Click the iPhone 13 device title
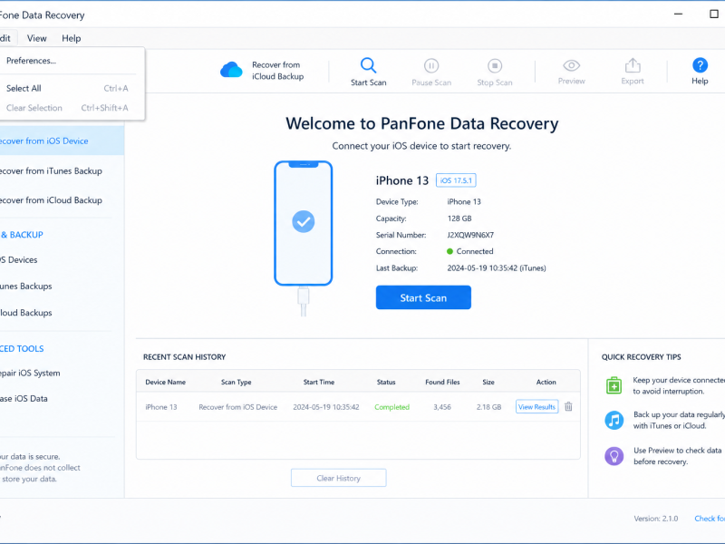 [402, 180]
